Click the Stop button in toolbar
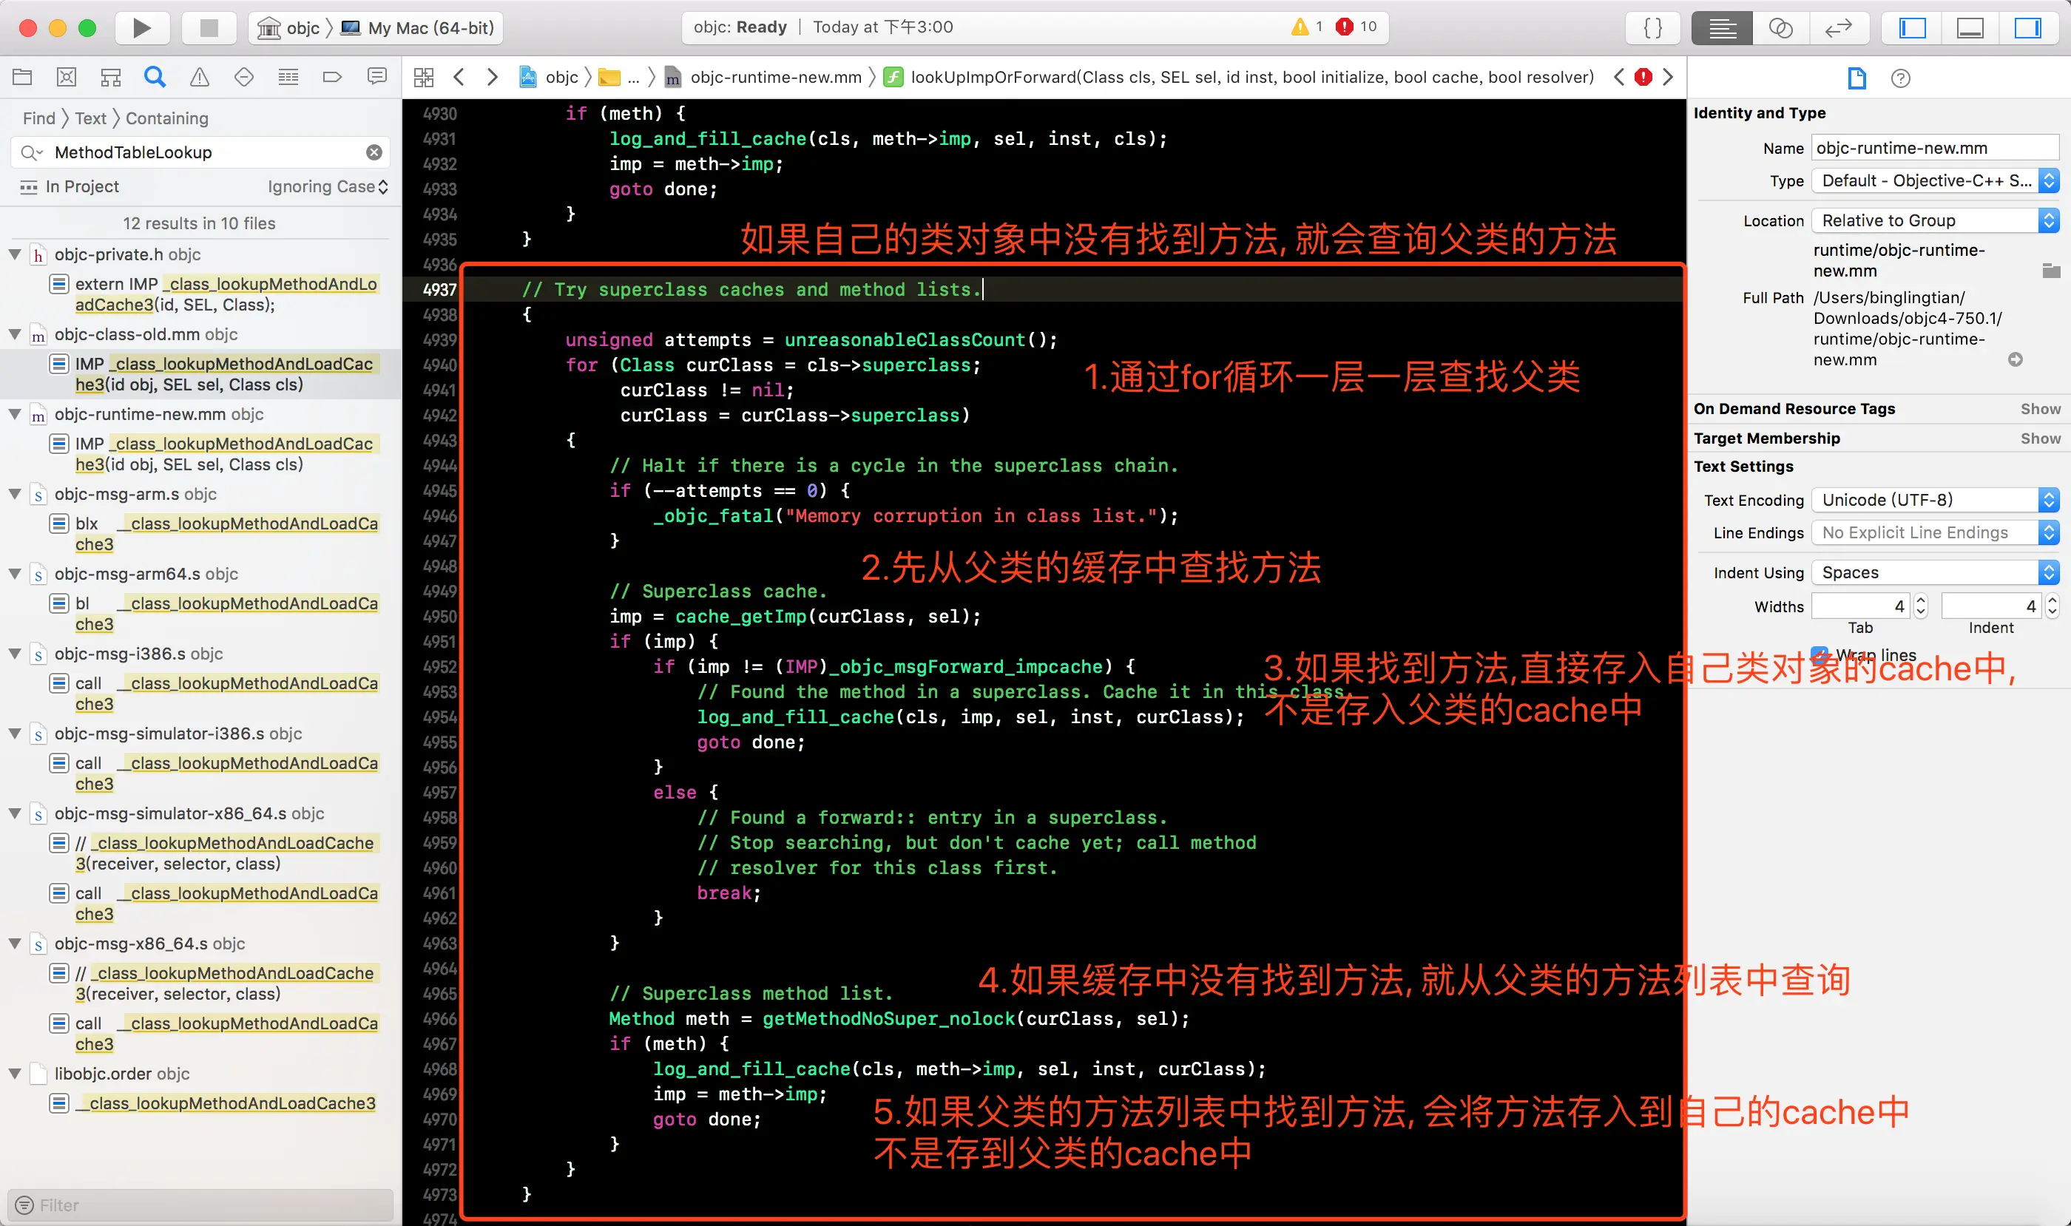 point(209,27)
